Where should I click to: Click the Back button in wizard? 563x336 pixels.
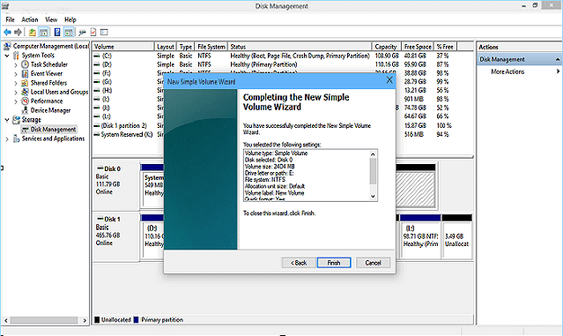299,263
